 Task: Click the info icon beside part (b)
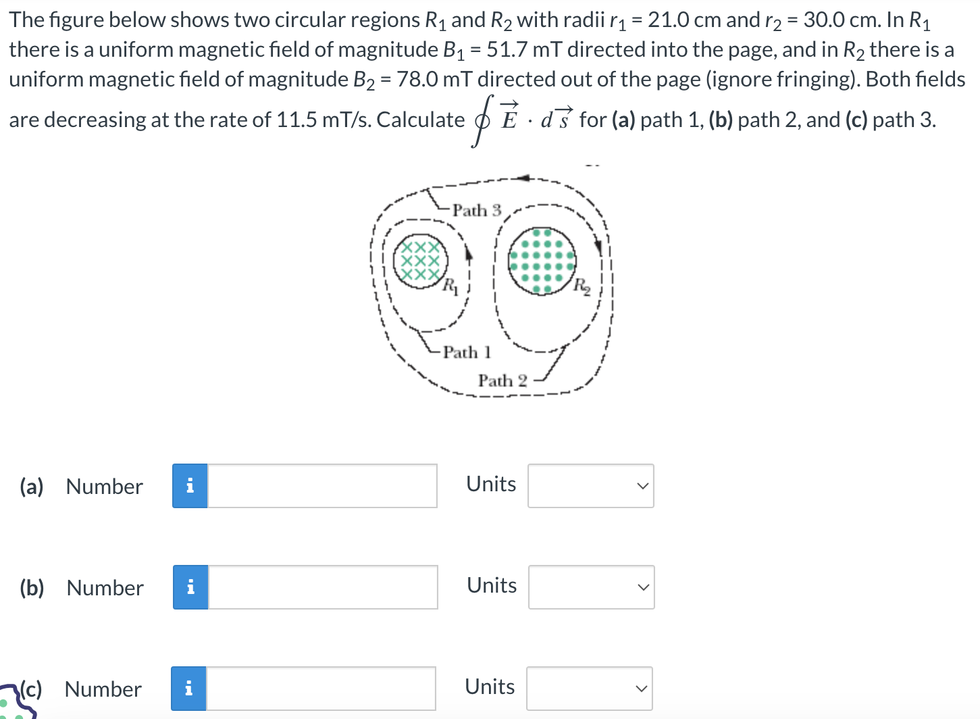click(191, 587)
